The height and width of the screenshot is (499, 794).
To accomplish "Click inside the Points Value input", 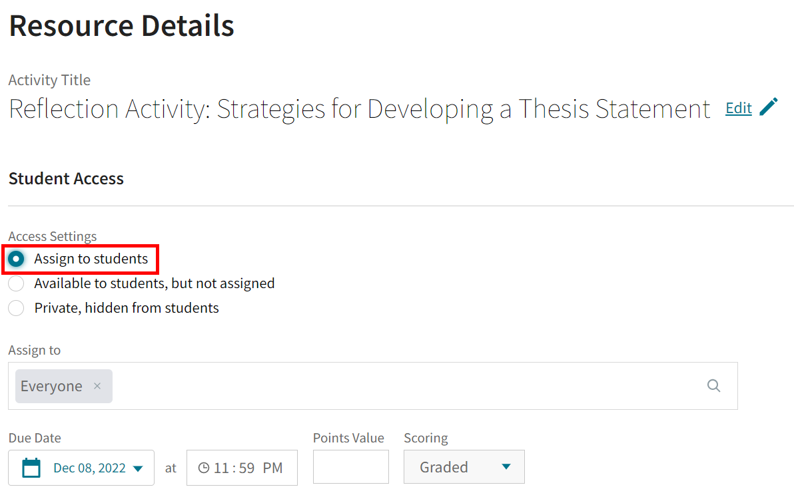I will pos(350,466).
